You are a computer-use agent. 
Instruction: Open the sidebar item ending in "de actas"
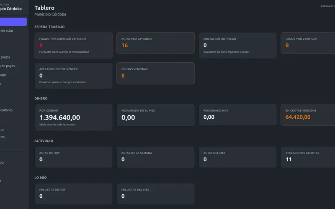pos(7,31)
